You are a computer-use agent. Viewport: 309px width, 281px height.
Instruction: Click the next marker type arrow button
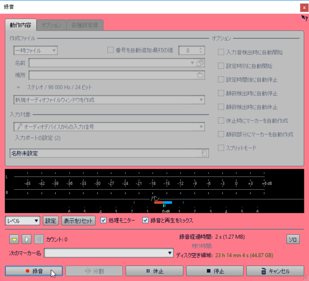point(26,239)
